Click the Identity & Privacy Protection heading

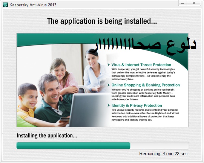(x=136, y=106)
